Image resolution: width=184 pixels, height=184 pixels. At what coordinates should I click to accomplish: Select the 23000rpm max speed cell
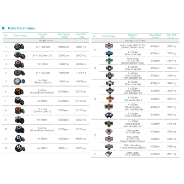pyautogui.click(x=63, y=47)
